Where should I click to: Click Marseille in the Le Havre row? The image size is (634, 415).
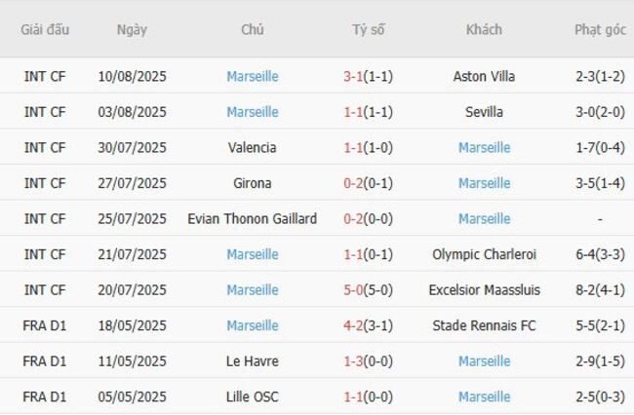click(x=484, y=361)
